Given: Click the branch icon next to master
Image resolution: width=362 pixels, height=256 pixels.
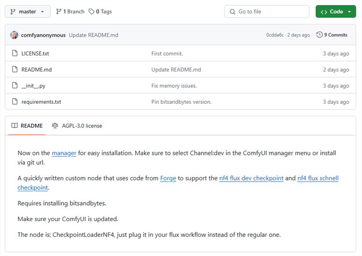Looking at the screenshot, I should tap(13, 12).
